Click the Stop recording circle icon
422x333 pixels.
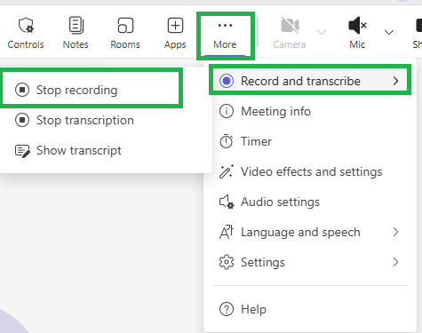click(22, 90)
